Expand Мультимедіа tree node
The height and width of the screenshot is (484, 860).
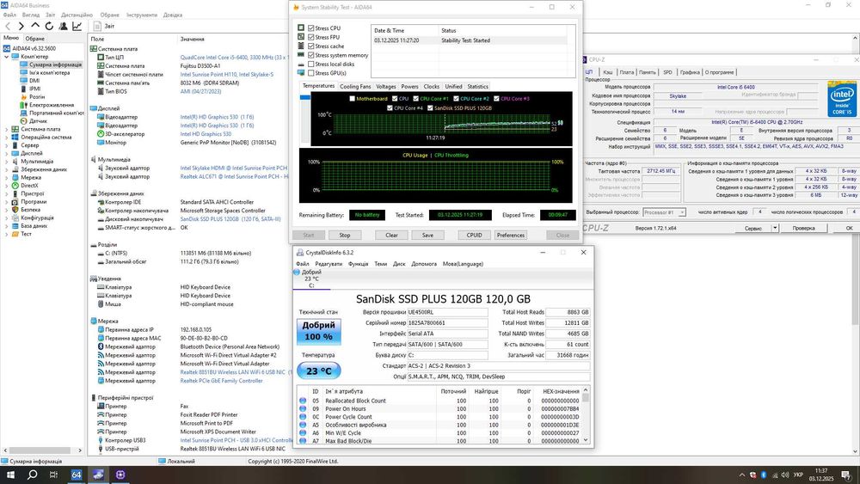click(7, 162)
